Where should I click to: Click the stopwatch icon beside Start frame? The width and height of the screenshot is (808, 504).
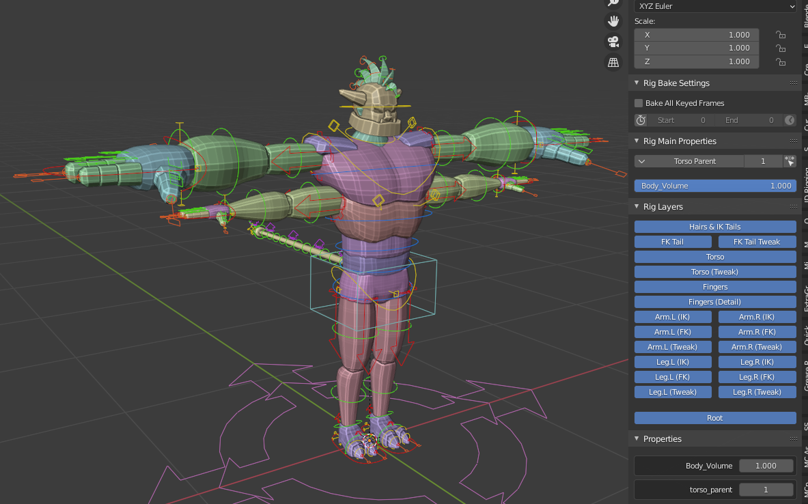point(641,120)
